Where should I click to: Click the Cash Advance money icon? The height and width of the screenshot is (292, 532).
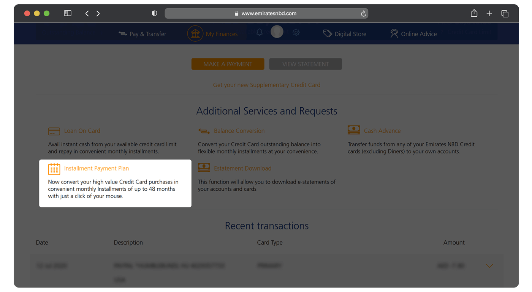pos(354,130)
